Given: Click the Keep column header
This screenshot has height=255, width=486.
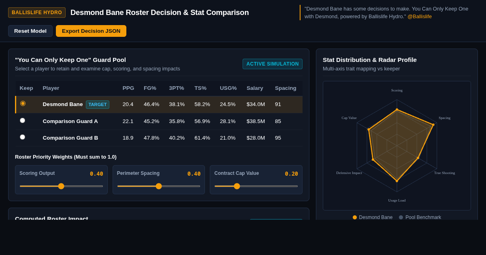Looking at the screenshot, I should (26, 88).
